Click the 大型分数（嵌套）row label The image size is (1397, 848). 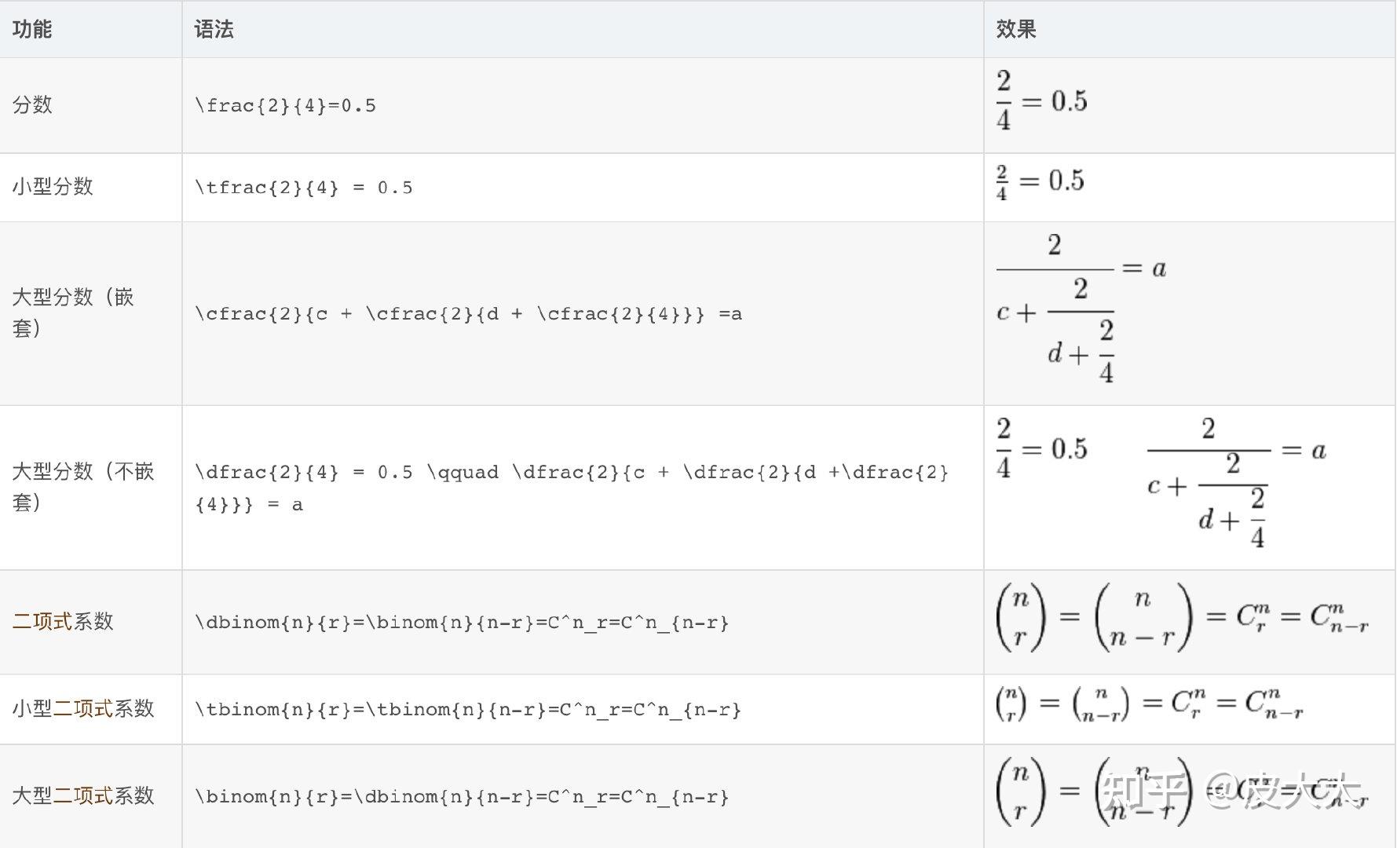coord(72,313)
